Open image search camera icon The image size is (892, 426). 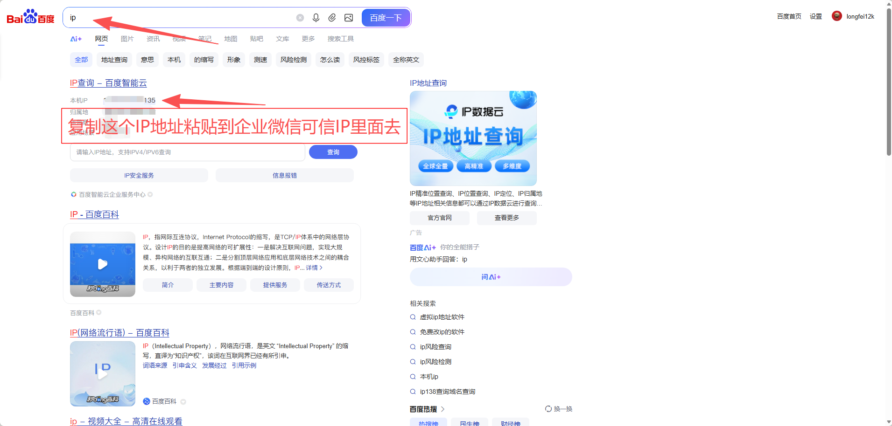(349, 18)
